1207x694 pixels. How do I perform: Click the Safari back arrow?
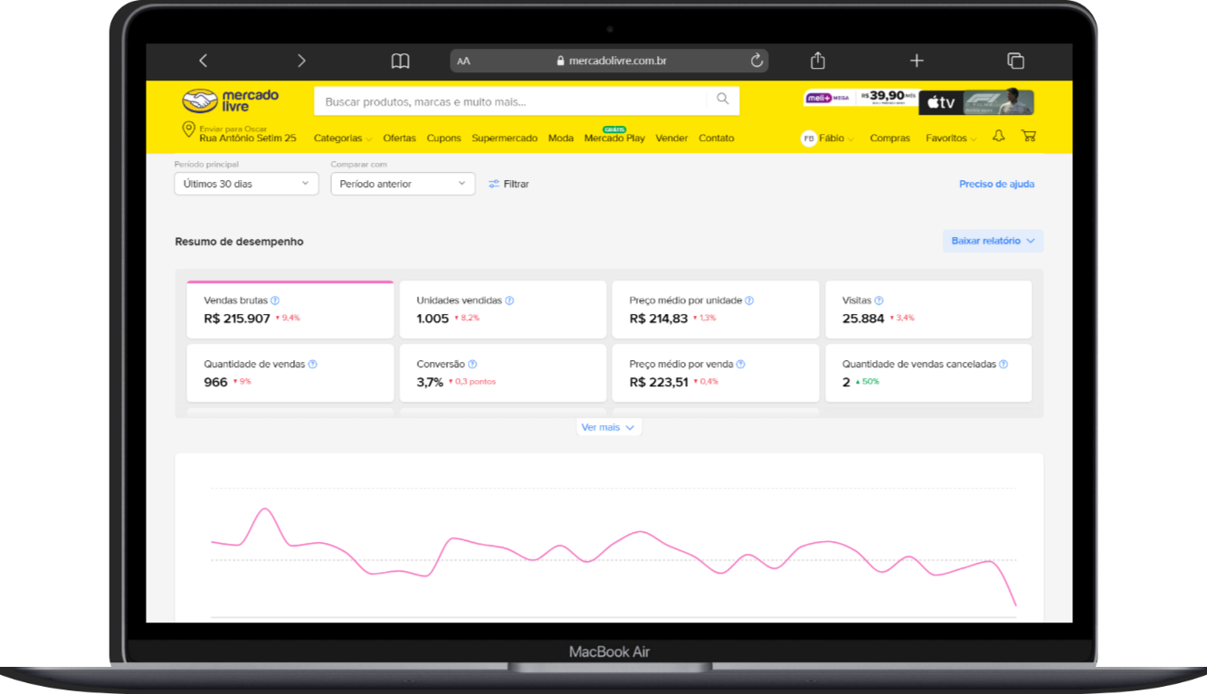pos(203,61)
